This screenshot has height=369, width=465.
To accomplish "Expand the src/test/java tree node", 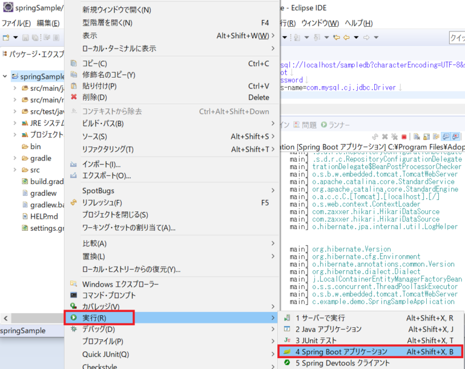I will pyautogui.click(x=15, y=111).
